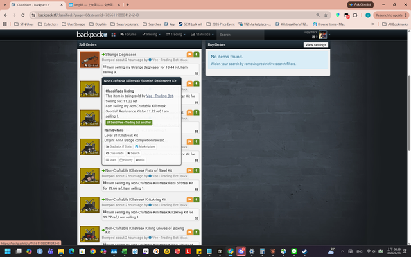Open Non-Craftable Killstreak Kritzkrieg Kit title
This screenshot has height=257, width=411.
[x=136, y=200]
